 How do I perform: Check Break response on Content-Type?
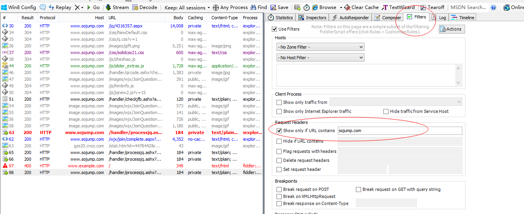279,203
